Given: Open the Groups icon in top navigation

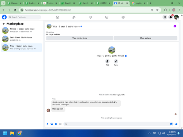Looking at the screenshot, I should 123,17.
